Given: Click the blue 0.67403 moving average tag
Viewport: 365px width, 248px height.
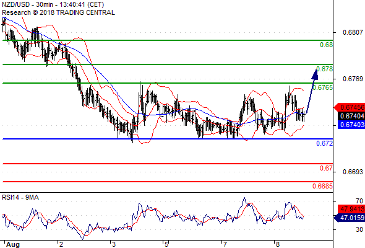Looking at the screenshot, I should [x=351, y=125].
